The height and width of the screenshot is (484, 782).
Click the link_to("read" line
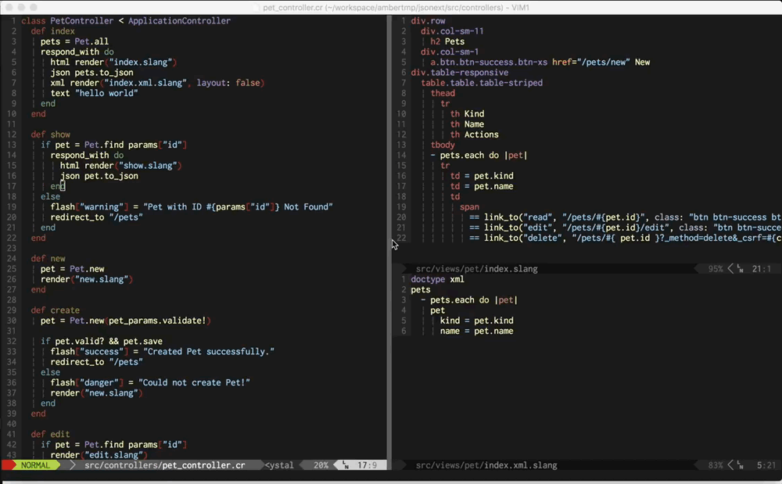(x=626, y=217)
